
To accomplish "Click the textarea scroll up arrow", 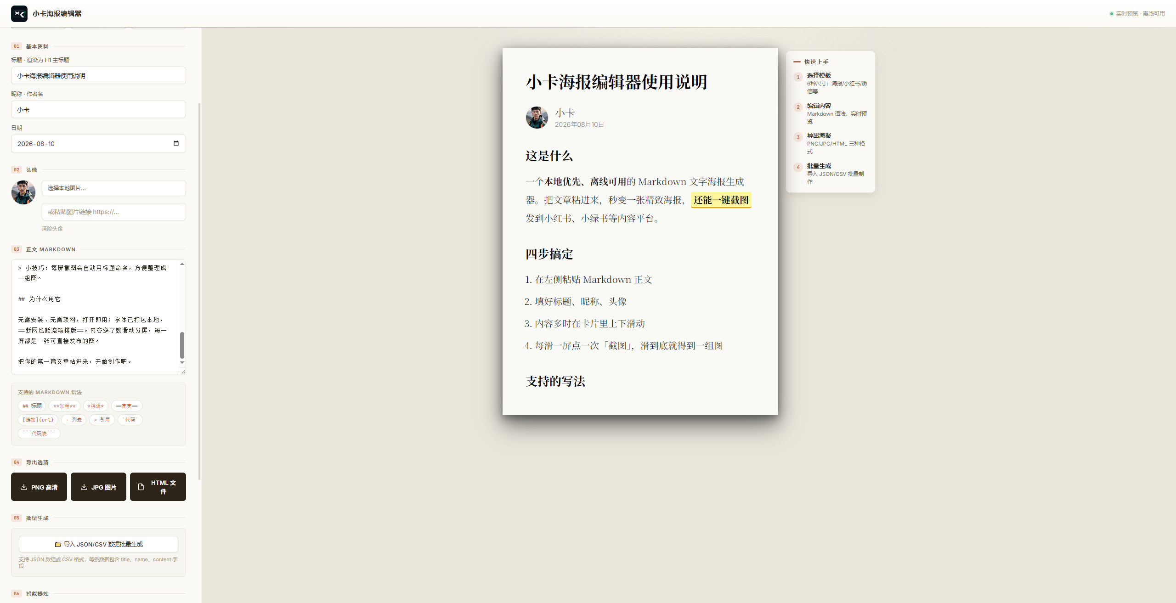I will pos(182,264).
